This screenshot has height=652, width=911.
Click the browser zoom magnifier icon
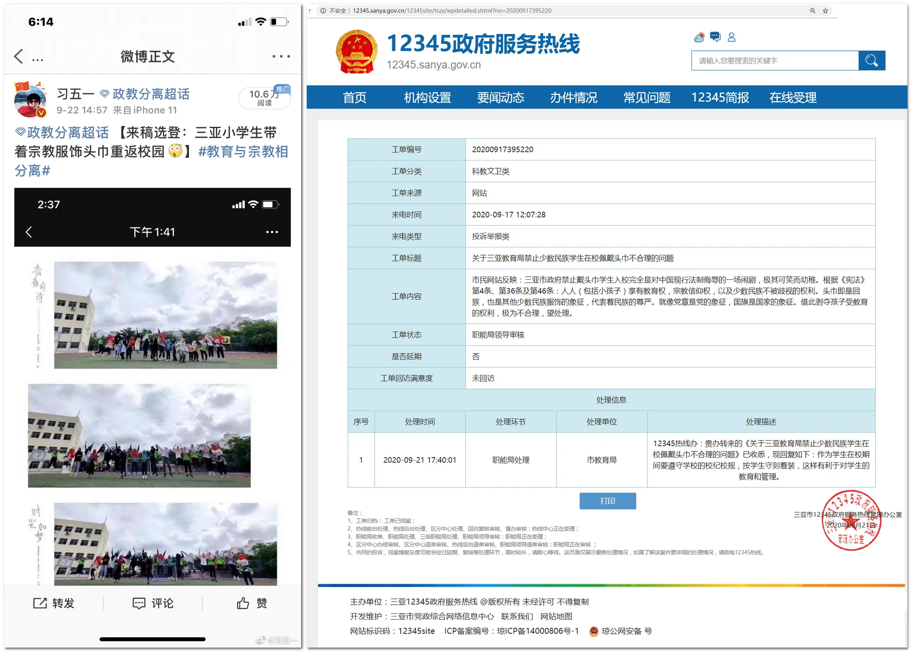pos(812,11)
